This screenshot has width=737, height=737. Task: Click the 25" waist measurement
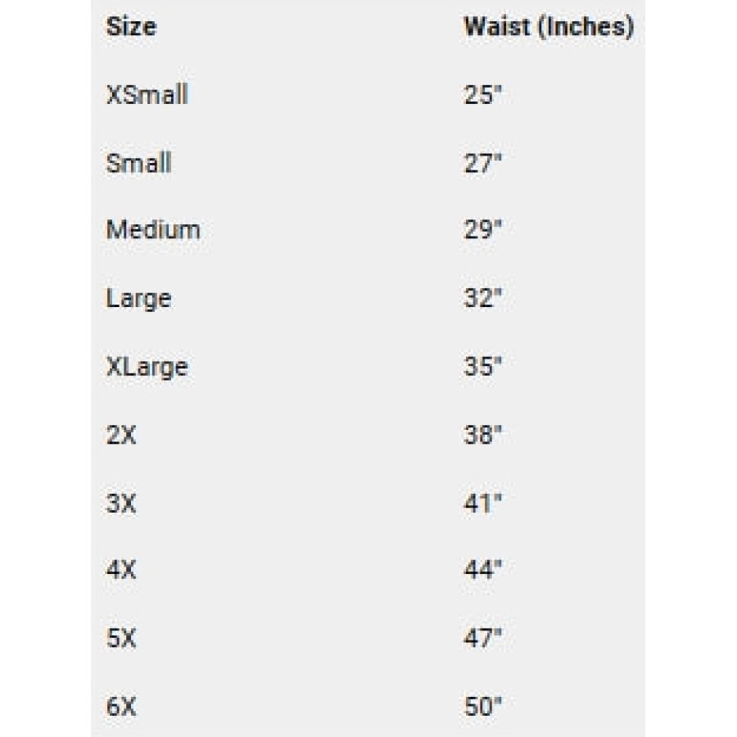click(x=482, y=94)
